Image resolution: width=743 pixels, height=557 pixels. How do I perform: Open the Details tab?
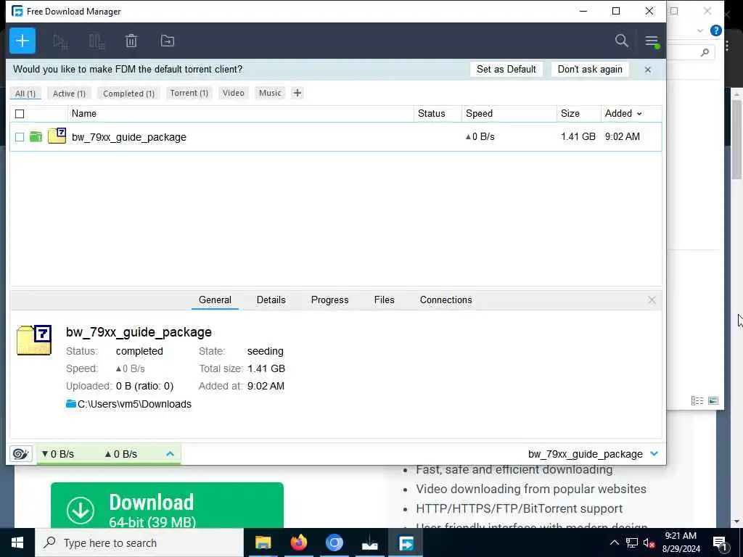tap(271, 300)
